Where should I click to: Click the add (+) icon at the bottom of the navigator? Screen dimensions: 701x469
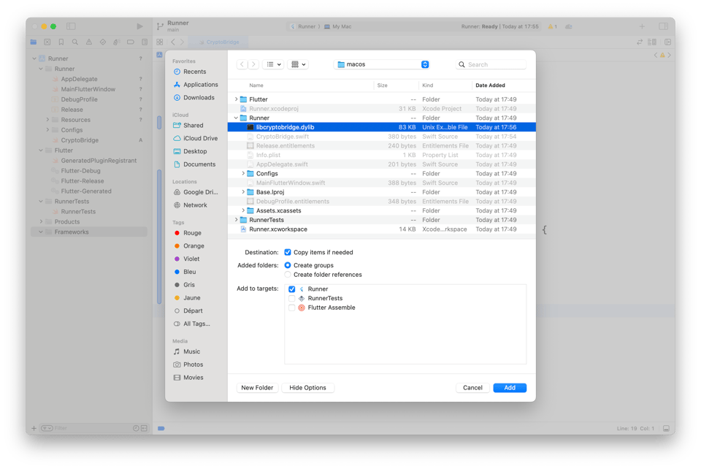coord(34,428)
